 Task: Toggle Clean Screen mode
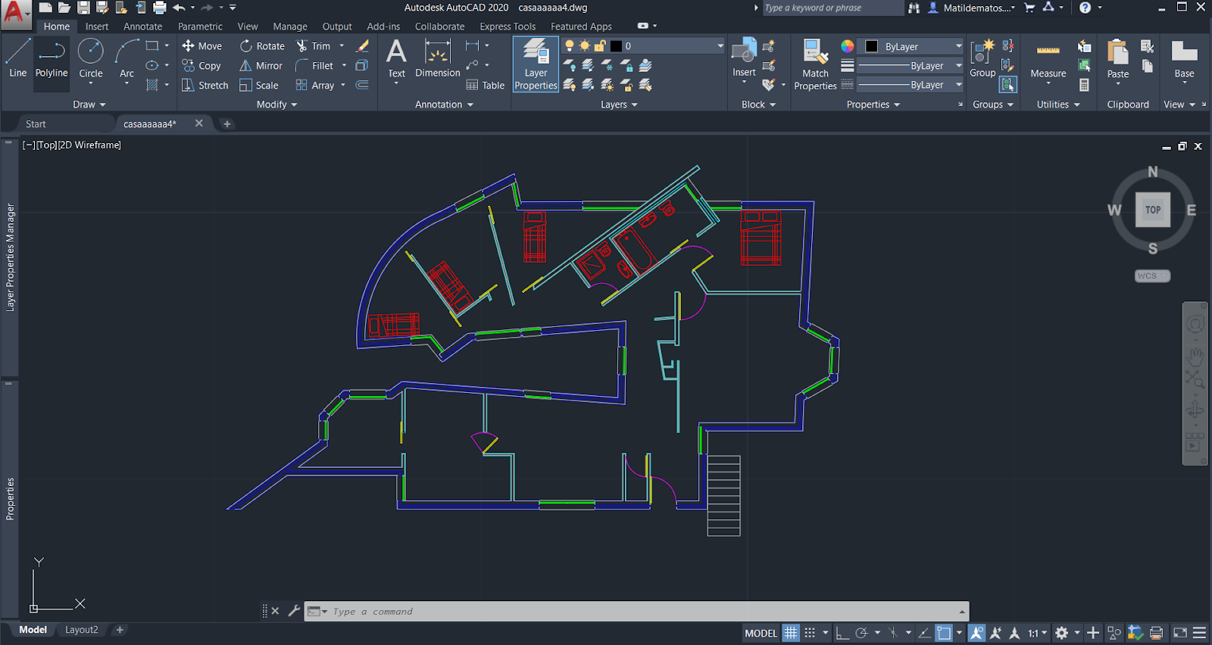1180,633
